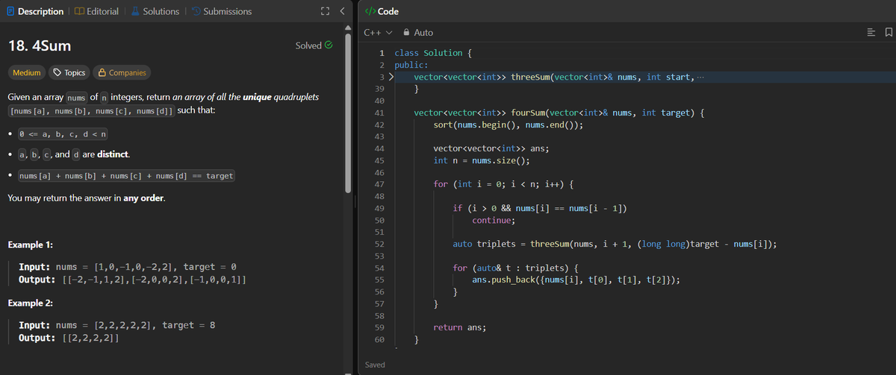Show the Topics tag list
The width and height of the screenshot is (896, 375).
[69, 72]
